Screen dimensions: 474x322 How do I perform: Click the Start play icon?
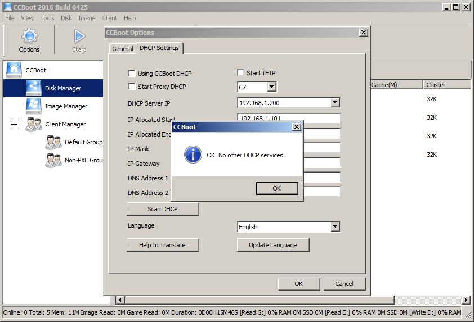79,36
